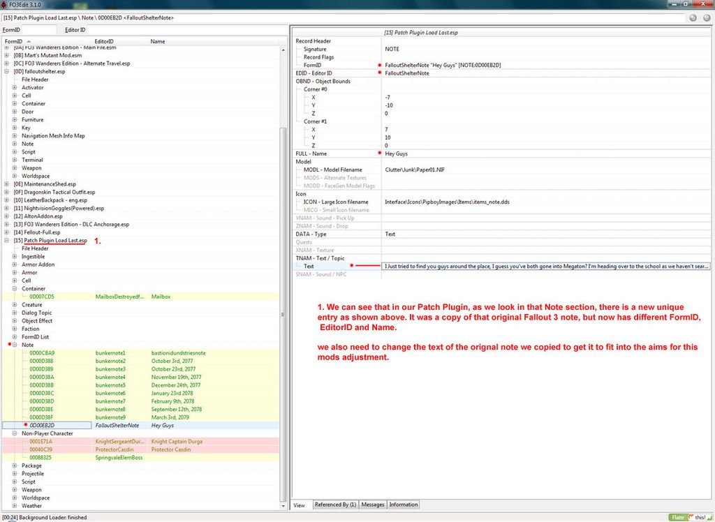The height and width of the screenshot is (522, 715).
Task: Select bunkernote5 December 24th note
Action: [141, 385]
